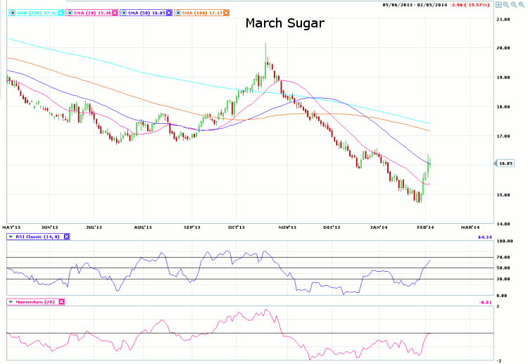Collapse the Momentum panel arrow
The image size is (528, 364).
point(9,301)
